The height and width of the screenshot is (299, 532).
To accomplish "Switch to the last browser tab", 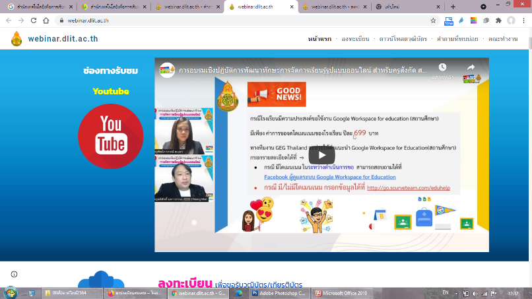I will pyautogui.click(x=407, y=7).
